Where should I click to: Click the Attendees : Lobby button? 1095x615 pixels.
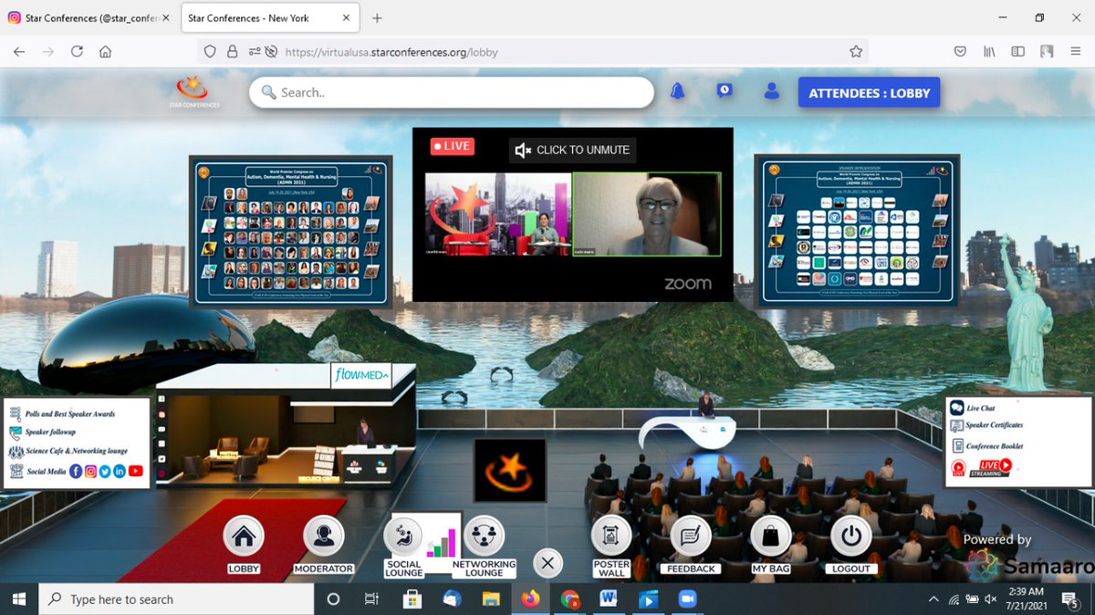click(870, 92)
